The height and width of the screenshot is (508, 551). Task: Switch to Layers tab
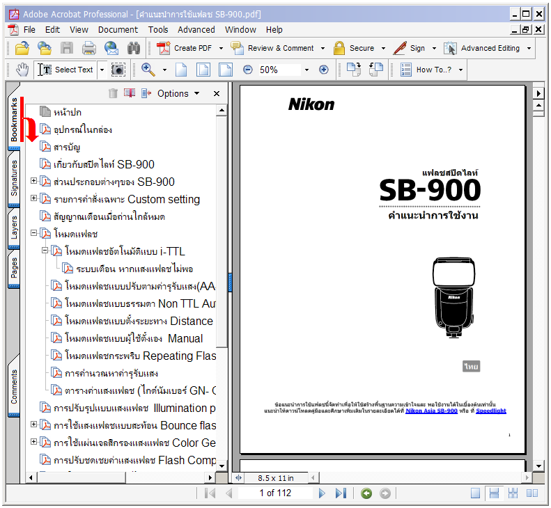14,228
